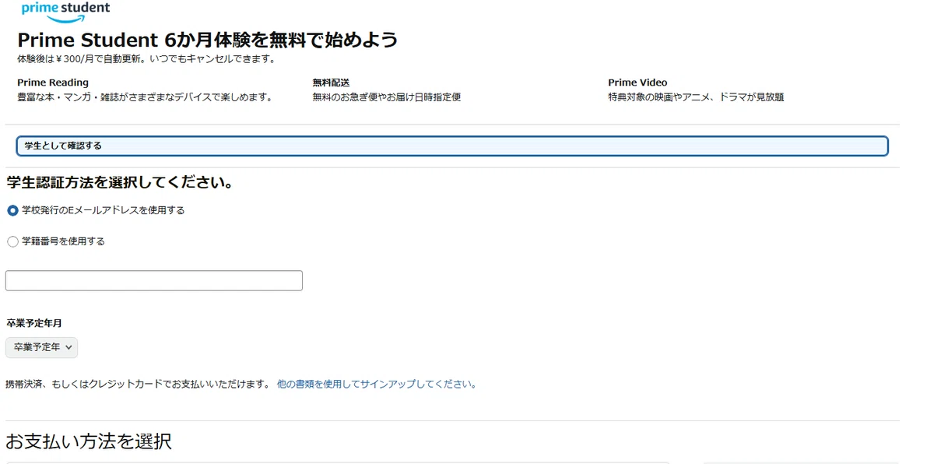This screenshot has height=464, width=934.
Task: Click the 特典対象の映画やアニメ description text
Action: tap(696, 97)
